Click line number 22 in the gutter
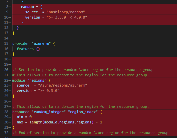The height and width of the screenshot is (138, 177). point(6,80)
